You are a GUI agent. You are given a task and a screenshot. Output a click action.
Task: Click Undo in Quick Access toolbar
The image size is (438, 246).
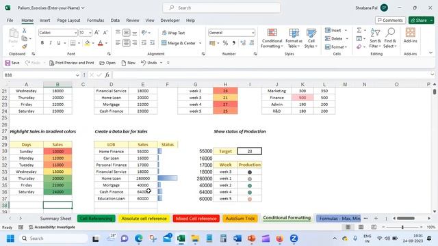click(149, 63)
